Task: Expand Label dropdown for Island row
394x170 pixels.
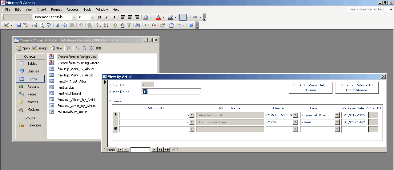Action: [337, 122]
